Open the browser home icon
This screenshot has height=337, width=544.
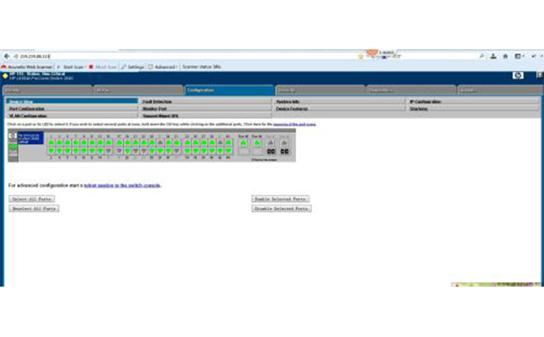pyautogui.click(x=505, y=56)
